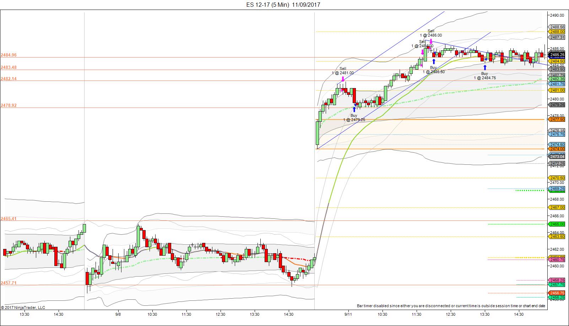Click the magenta sell arrow below 'Sell 1 @ 2486.00'
The height and width of the screenshot is (326, 569).
[431, 41]
